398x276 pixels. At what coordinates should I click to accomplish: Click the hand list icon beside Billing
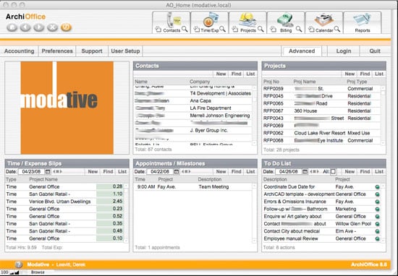pyautogui.click(x=273, y=29)
